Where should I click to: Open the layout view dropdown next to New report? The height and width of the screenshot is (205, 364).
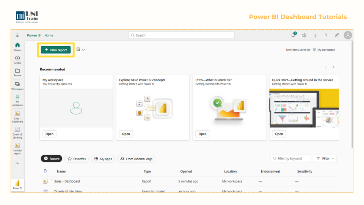[80, 49]
